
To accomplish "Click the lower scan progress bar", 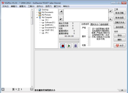I will (x=69, y=42).
